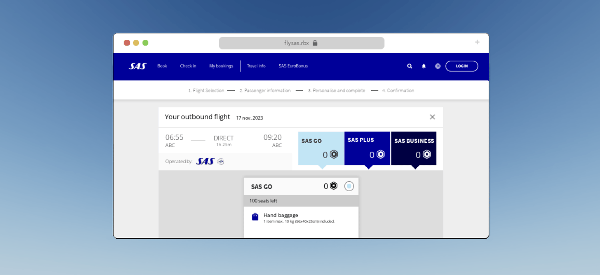The height and width of the screenshot is (275, 600).
Task: Open a new tab with plus icon
Action: (477, 42)
